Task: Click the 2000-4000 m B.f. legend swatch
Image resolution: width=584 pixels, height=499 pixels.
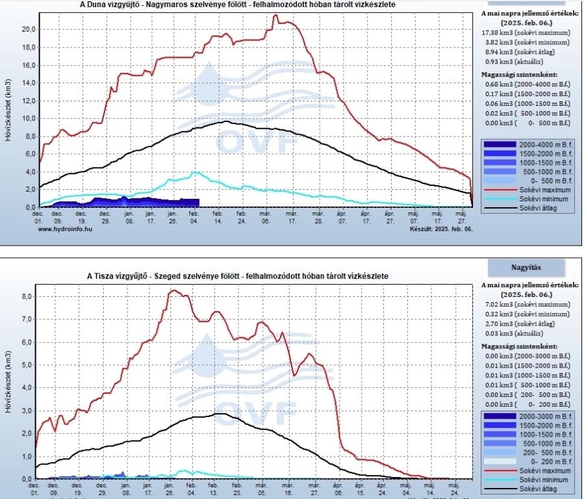Action: click(x=501, y=144)
